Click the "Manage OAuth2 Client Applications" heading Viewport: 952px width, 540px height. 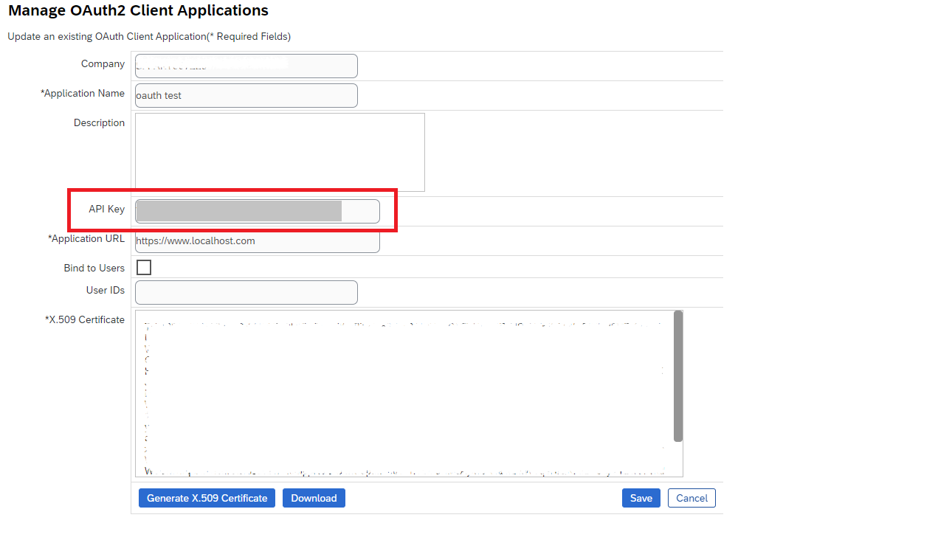[138, 10]
